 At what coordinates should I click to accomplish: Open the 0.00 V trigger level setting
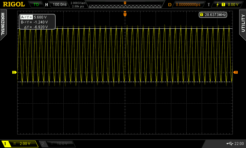[x=233, y=5]
